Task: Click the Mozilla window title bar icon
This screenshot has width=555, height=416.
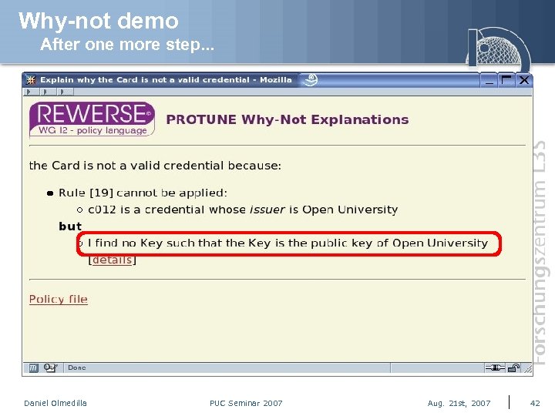Action: [31, 80]
